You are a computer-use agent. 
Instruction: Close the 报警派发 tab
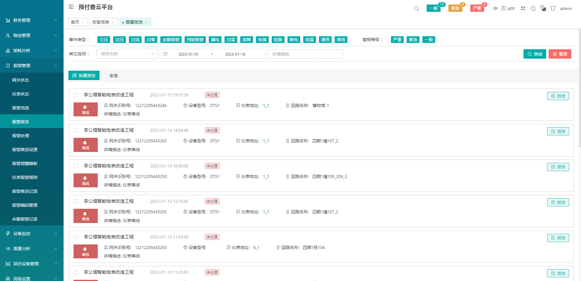pyautogui.click(x=146, y=22)
